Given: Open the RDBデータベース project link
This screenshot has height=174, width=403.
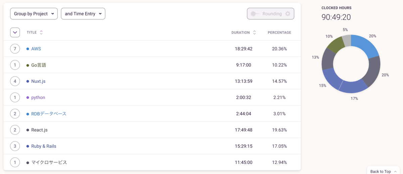Looking at the screenshot, I should point(49,114).
